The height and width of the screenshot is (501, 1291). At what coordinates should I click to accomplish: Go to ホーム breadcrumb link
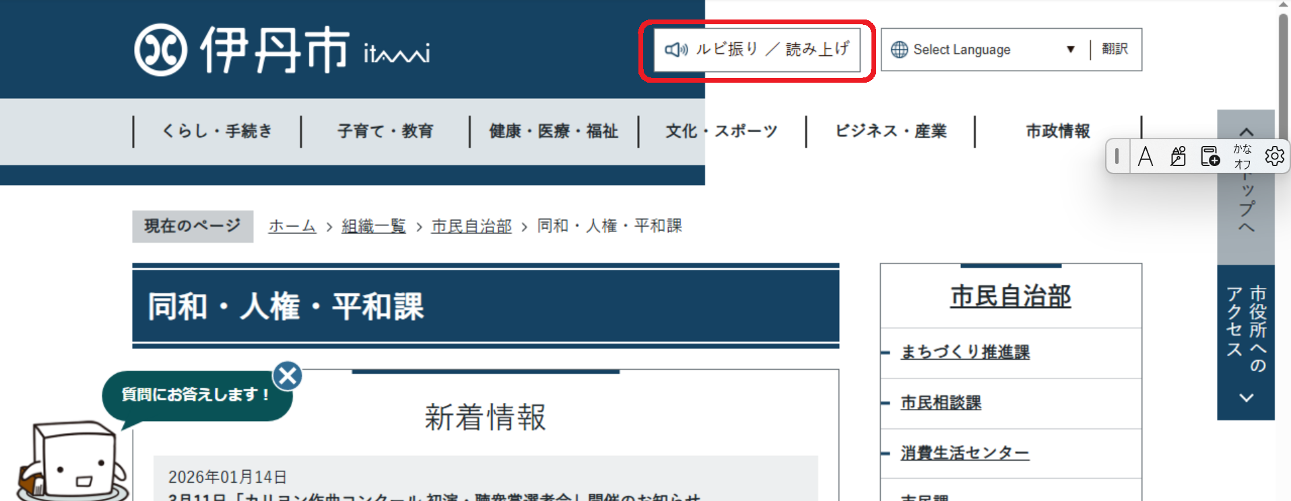click(292, 226)
